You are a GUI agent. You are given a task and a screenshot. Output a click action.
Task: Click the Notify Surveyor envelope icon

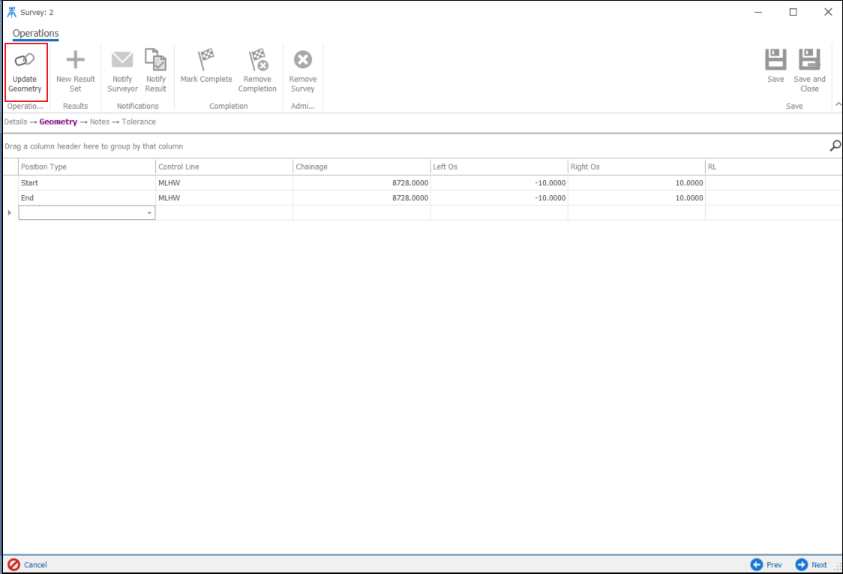[122, 60]
